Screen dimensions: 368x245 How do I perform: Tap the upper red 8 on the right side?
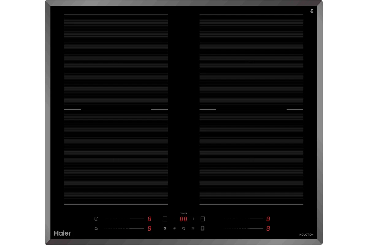click(x=268, y=219)
